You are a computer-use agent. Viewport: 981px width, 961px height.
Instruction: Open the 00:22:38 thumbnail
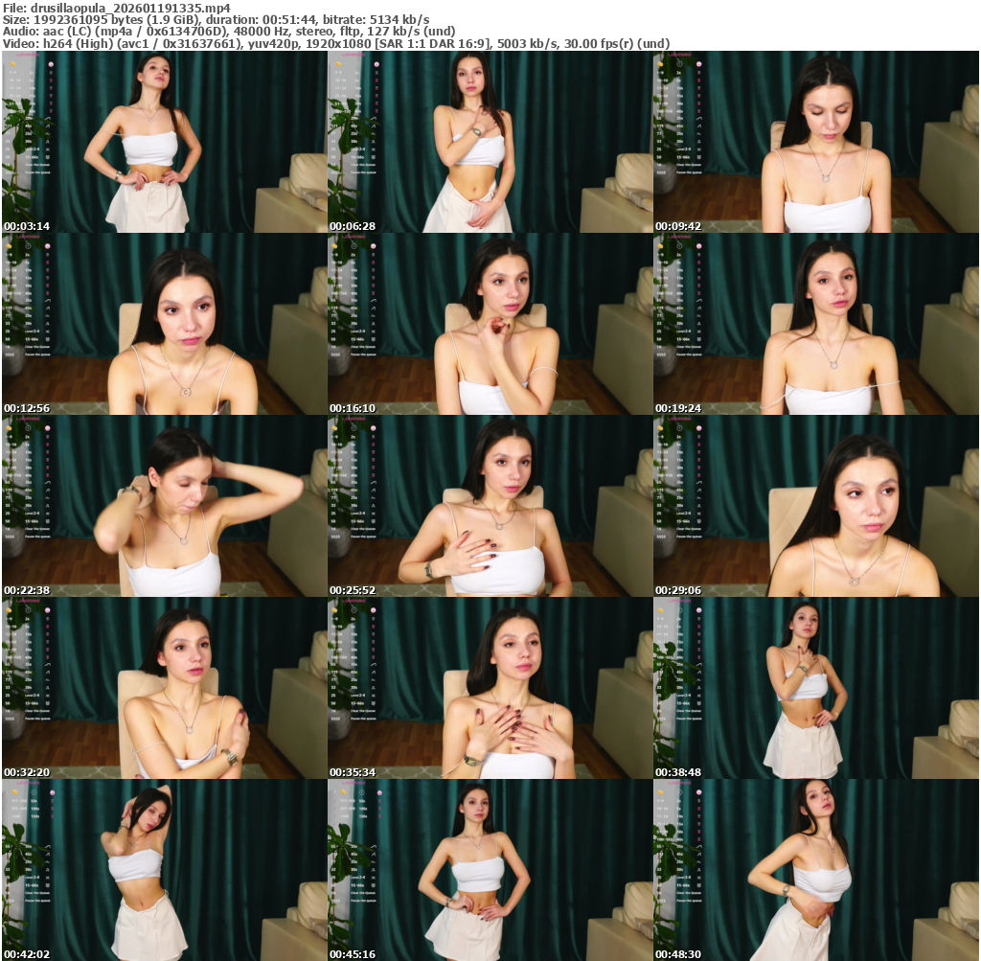[164, 506]
